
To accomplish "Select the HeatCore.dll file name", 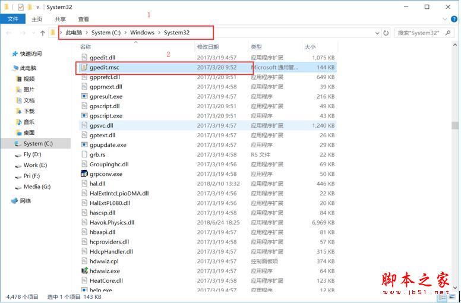I will tap(106, 280).
